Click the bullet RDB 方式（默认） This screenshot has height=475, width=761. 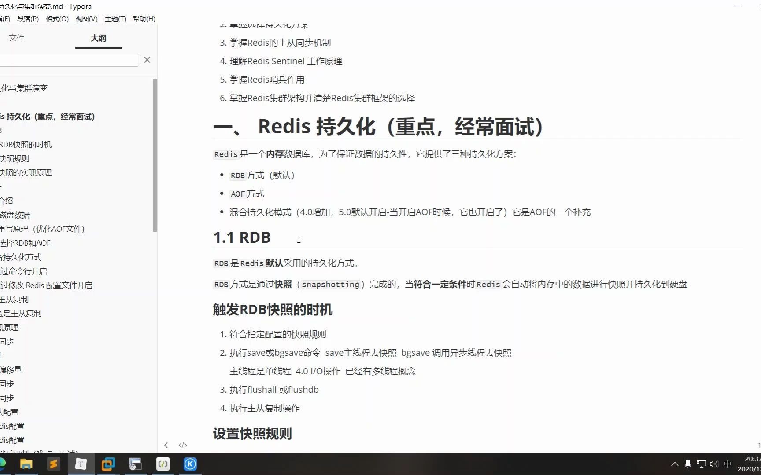262,175
